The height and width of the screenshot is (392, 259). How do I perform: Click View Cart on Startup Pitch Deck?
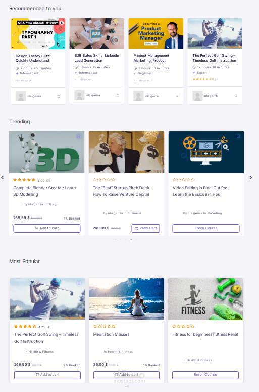pyautogui.click(x=146, y=228)
